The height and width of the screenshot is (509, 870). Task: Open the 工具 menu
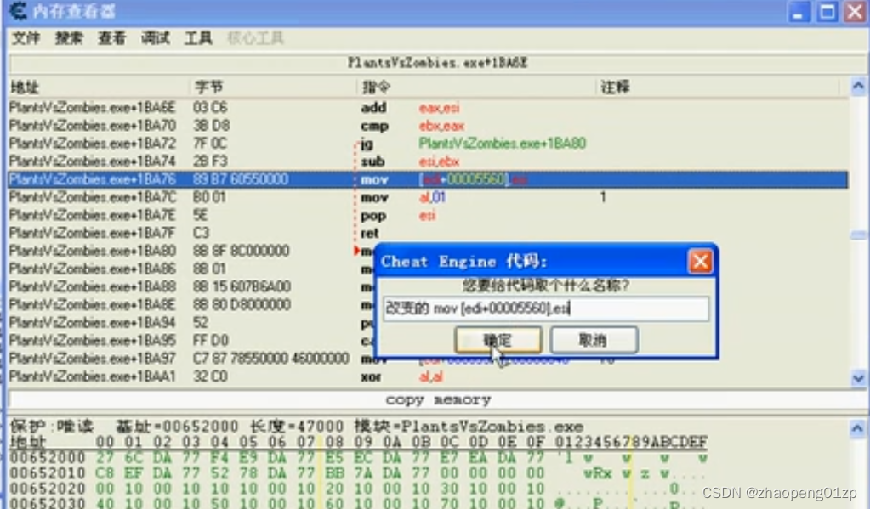pyautogui.click(x=199, y=38)
